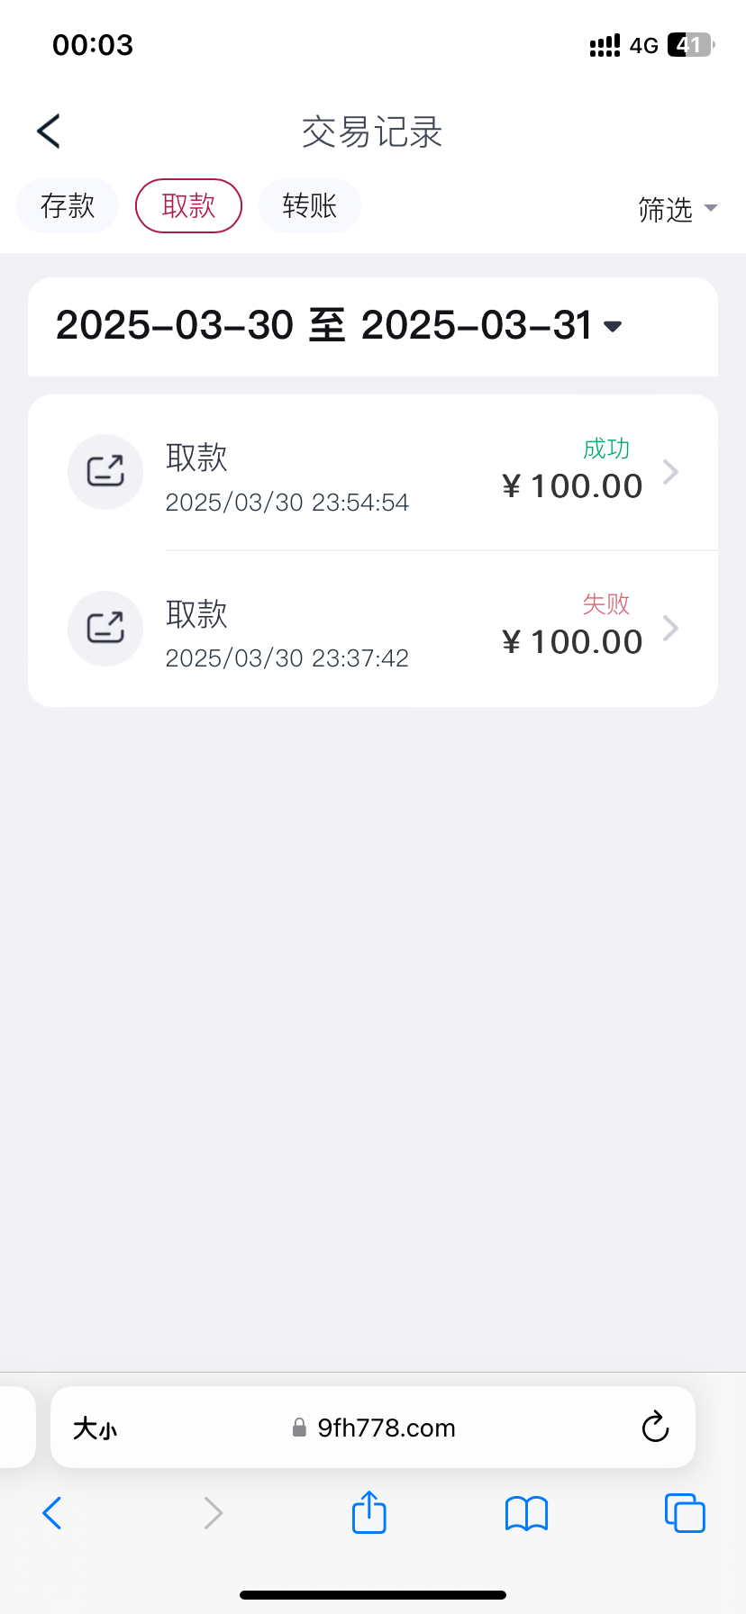Open the failed ¥100.00 amount entry
This screenshot has width=746, height=1614.
tap(572, 642)
